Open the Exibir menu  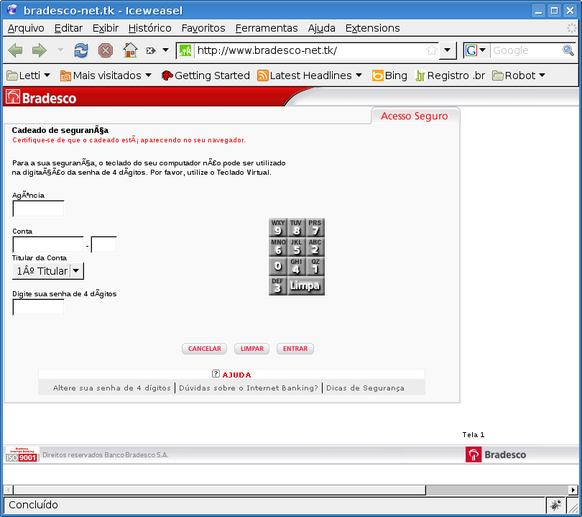106,28
